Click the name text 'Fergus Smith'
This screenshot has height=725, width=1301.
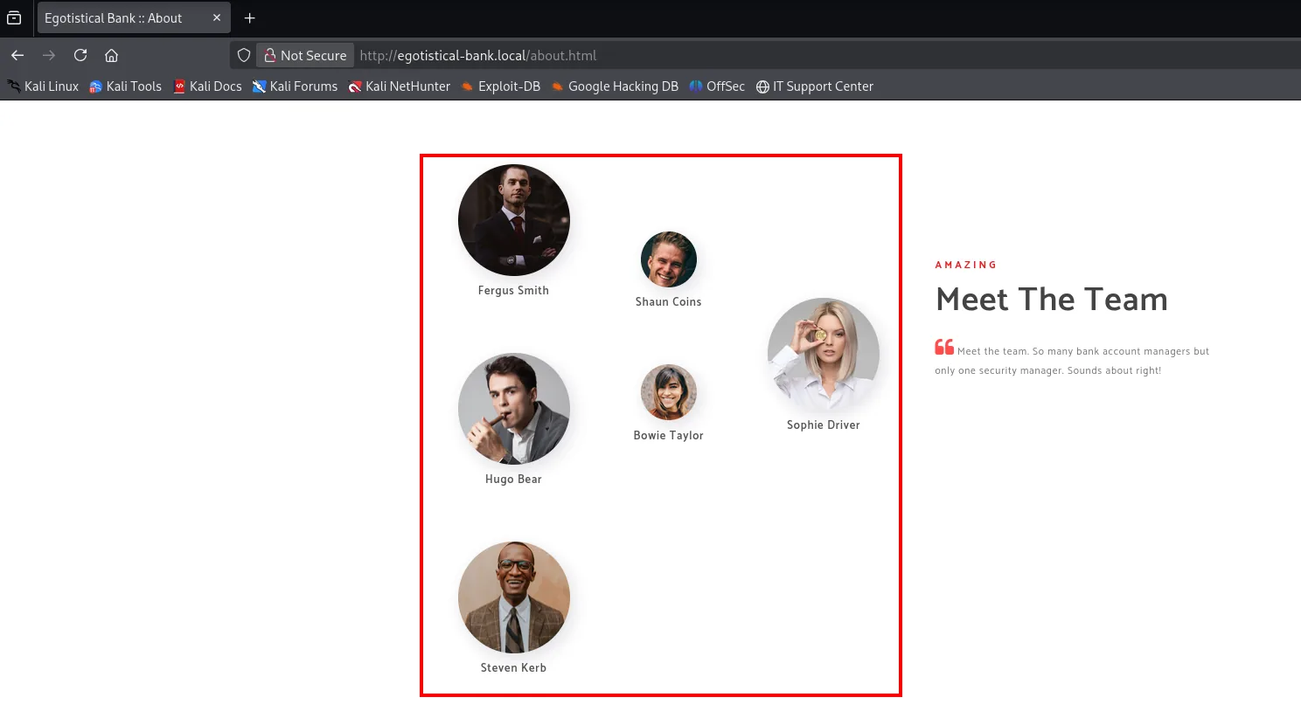click(513, 291)
